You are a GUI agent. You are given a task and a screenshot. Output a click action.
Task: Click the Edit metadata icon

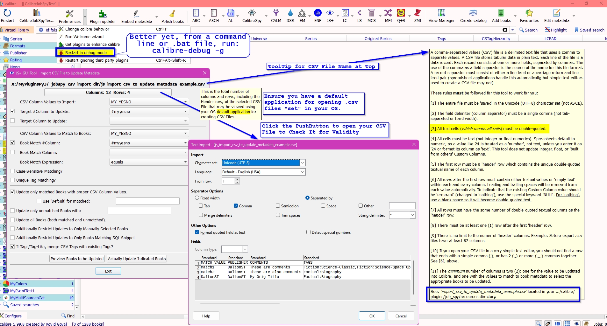556,13
